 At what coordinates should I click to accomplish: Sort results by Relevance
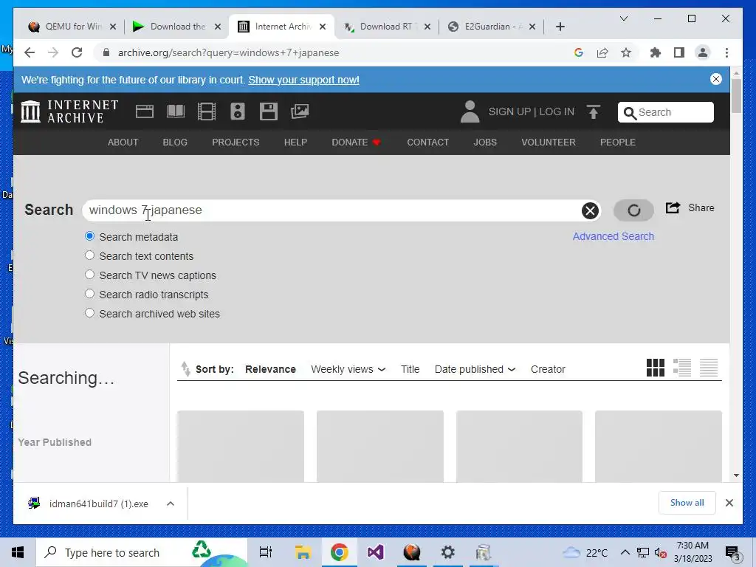(x=270, y=369)
